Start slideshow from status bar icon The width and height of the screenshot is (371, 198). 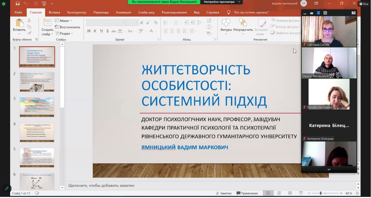click(x=301, y=193)
